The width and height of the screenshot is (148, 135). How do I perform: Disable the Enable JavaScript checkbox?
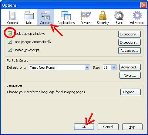pos(10,50)
